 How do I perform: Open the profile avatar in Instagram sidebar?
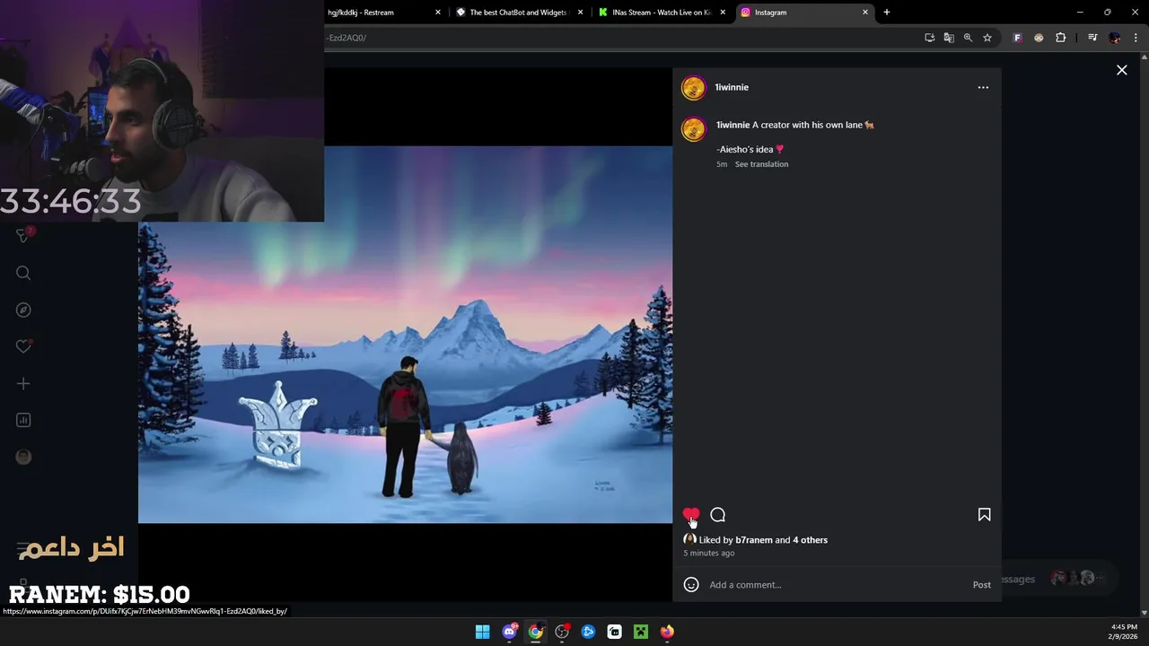[23, 457]
